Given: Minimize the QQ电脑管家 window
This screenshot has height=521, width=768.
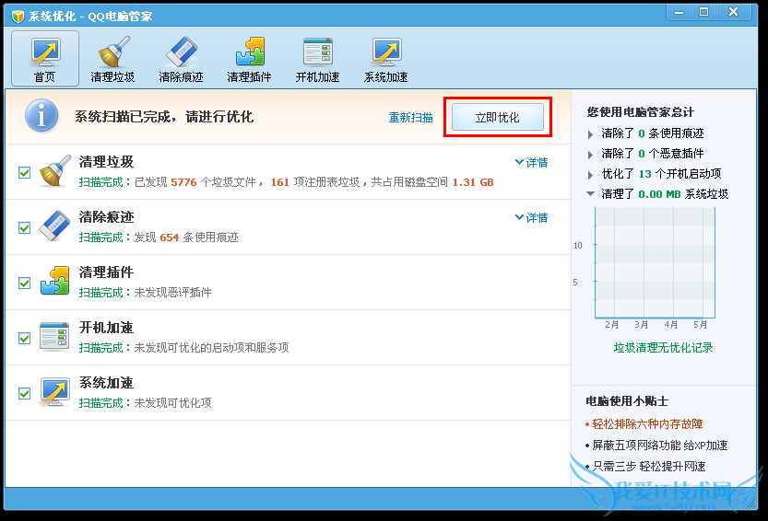Looking at the screenshot, I should point(679,12).
